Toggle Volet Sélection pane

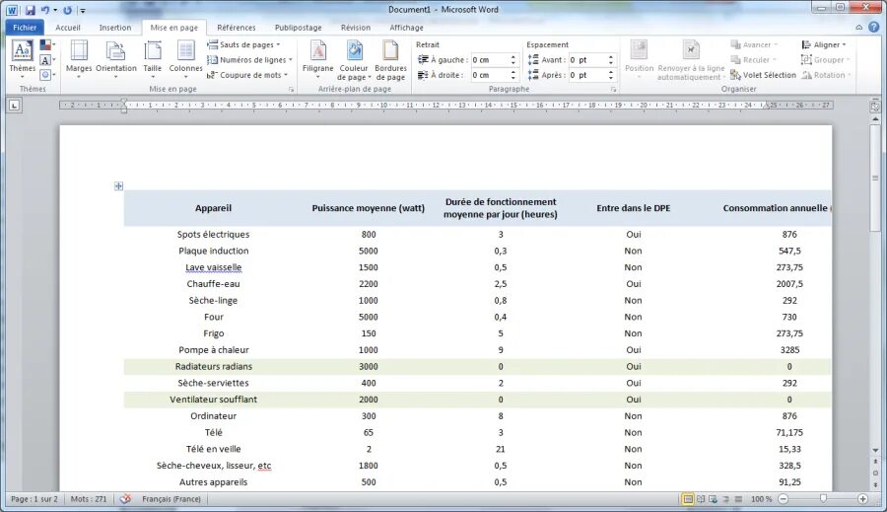click(x=763, y=75)
